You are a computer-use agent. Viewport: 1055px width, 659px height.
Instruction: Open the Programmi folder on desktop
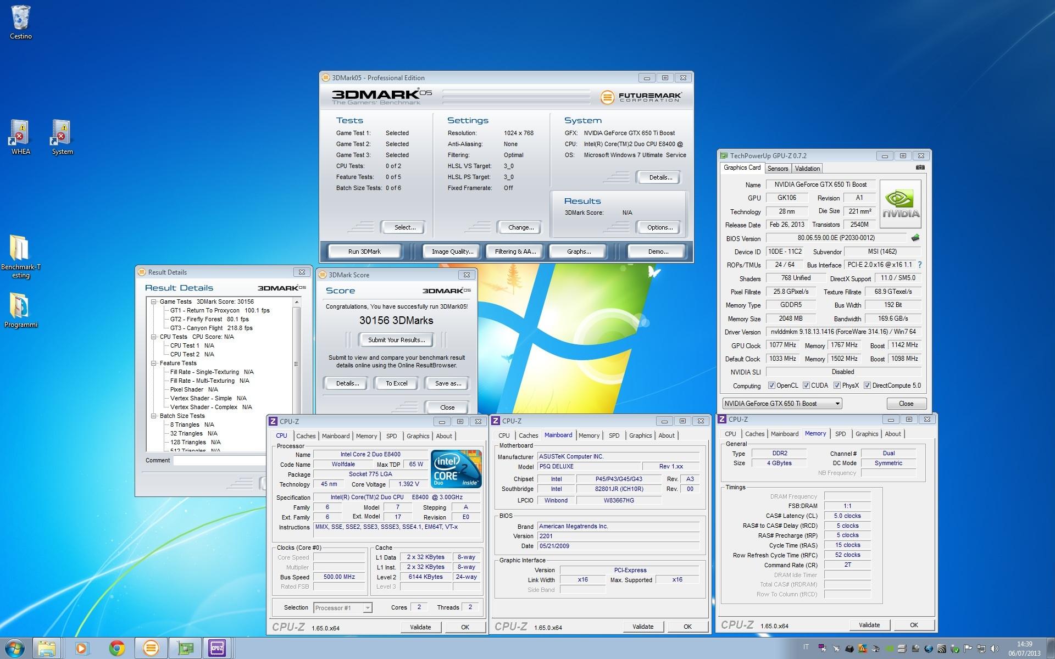(x=20, y=310)
